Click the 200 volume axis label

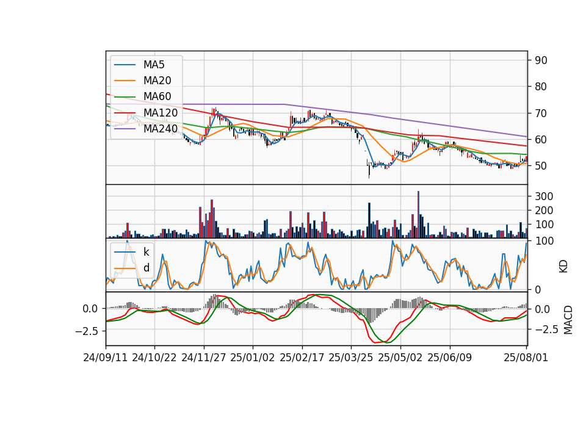[x=544, y=210]
